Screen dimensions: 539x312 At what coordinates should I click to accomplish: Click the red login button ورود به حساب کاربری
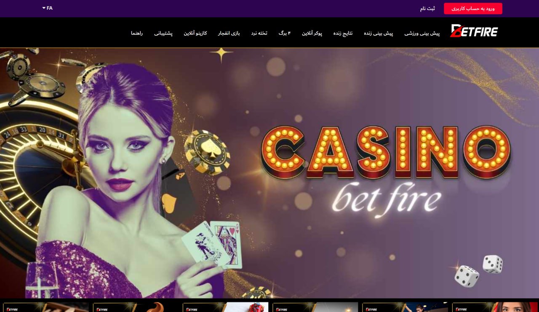point(473,8)
